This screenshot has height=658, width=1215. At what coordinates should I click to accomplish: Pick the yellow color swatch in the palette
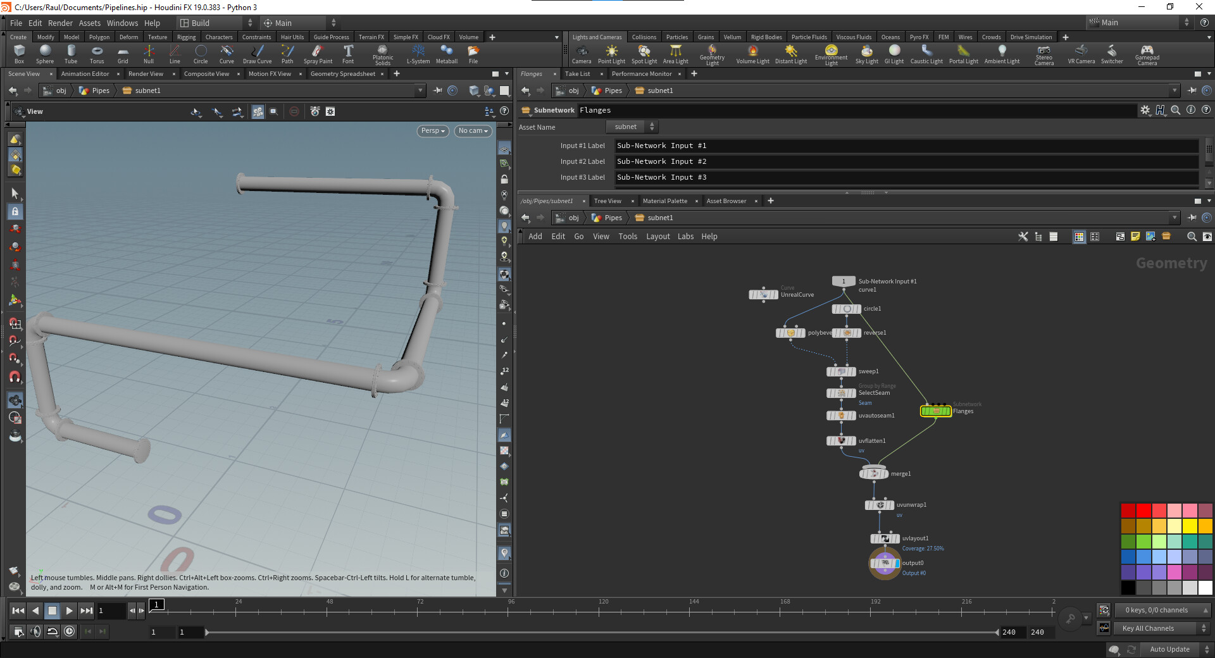tap(1190, 525)
